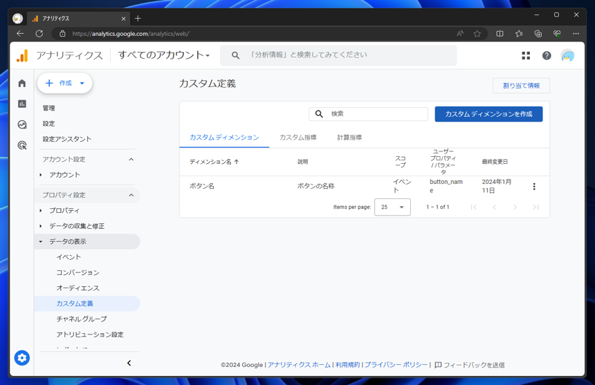
Task: Switch to the カスタム指標 tab
Action: (298, 138)
